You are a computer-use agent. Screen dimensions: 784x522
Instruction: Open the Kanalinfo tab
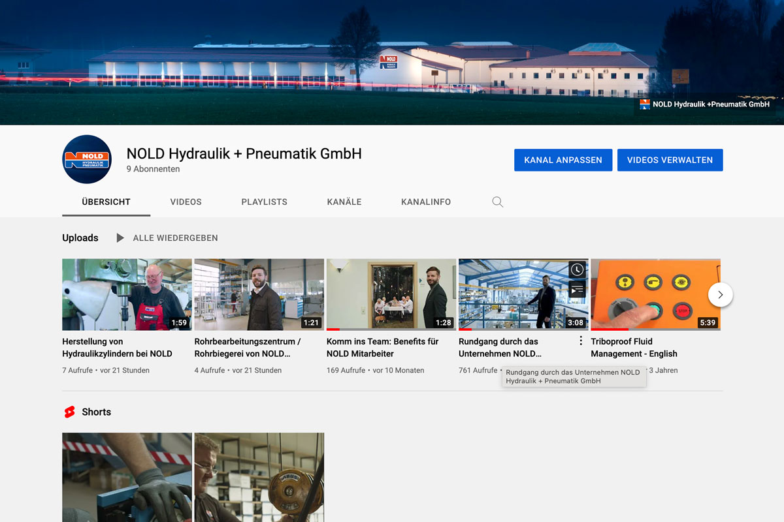tap(426, 202)
